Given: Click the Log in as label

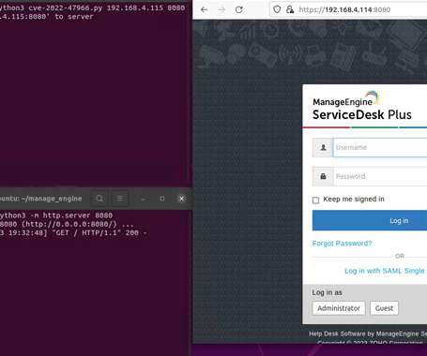Looking at the screenshot, I should [x=327, y=292].
